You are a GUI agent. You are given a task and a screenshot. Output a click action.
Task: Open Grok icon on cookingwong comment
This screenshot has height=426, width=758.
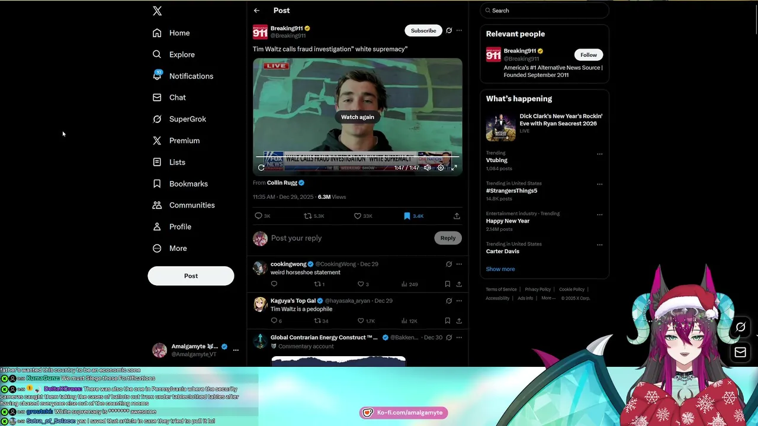click(x=449, y=264)
